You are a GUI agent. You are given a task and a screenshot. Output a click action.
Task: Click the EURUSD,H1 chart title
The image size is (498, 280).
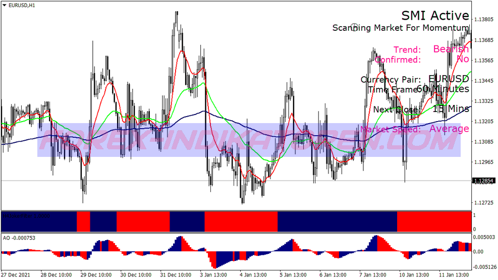22,5
